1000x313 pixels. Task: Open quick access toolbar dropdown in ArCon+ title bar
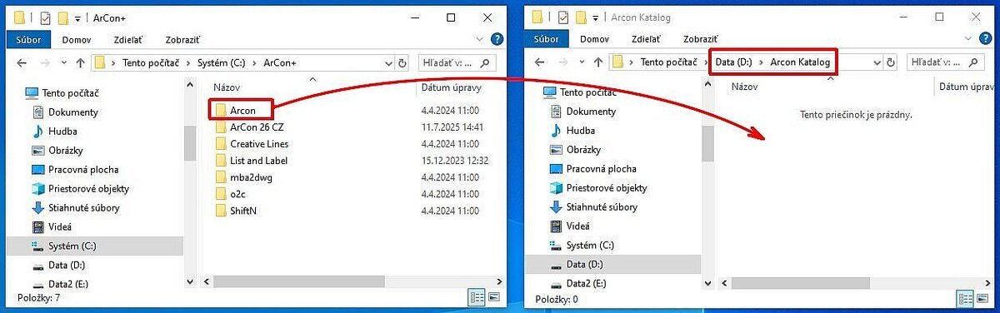[x=77, y=17]
